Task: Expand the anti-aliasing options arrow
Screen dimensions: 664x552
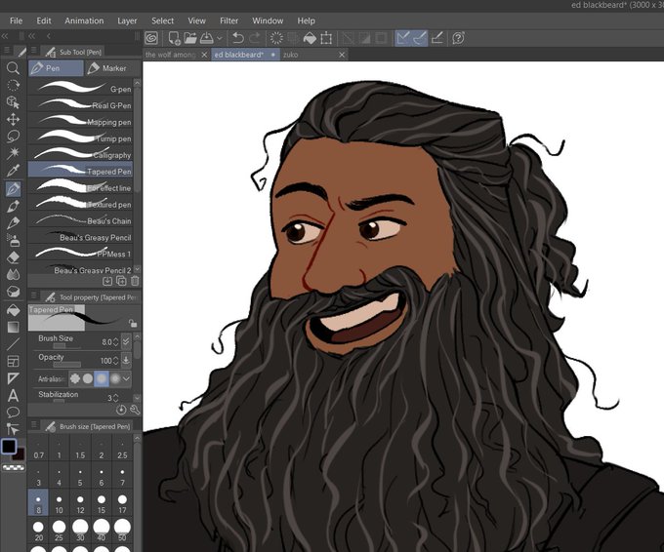Action: pos(126,378)
